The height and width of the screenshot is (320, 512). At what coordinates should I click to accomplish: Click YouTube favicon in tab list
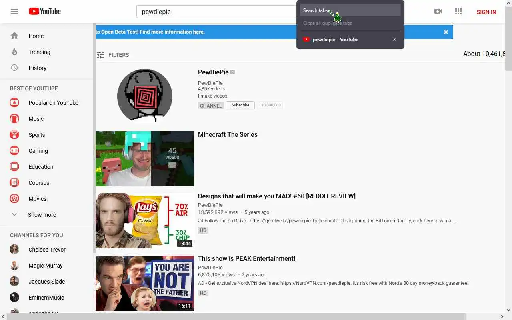[x=306, y=39]
